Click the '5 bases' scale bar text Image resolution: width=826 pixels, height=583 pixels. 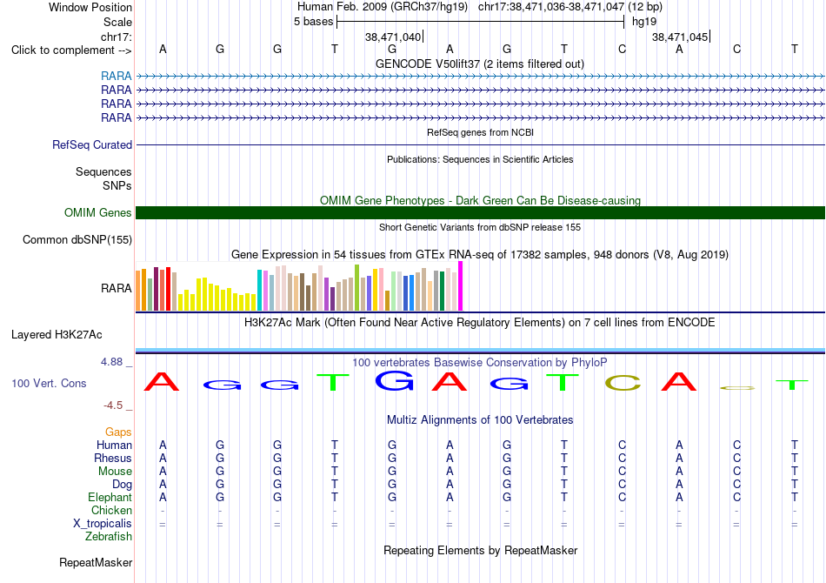coord(313,22)
